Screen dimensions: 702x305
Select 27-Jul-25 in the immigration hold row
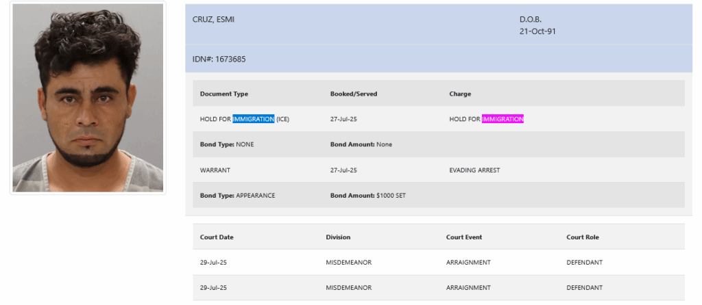pos(343,119)
